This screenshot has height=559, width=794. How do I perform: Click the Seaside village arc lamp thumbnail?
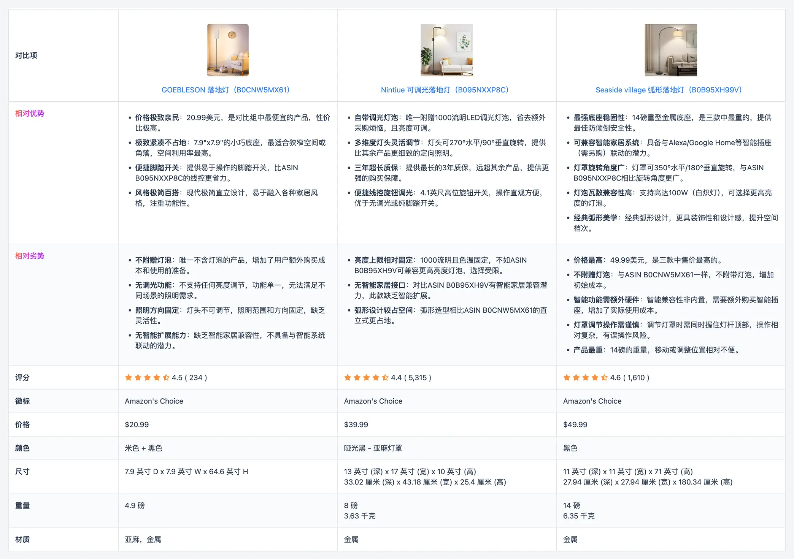(671, 50)
